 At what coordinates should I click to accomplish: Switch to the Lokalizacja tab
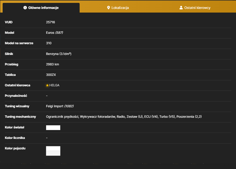coord(118,8)
